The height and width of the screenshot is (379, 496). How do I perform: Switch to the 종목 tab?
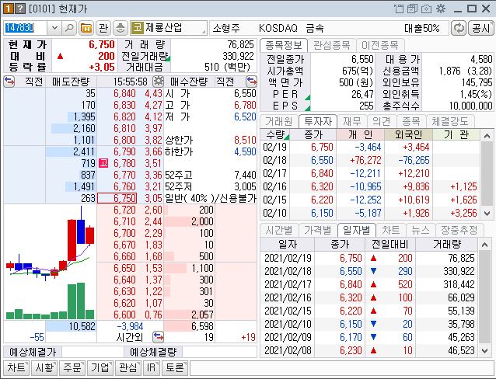point(411,121)
